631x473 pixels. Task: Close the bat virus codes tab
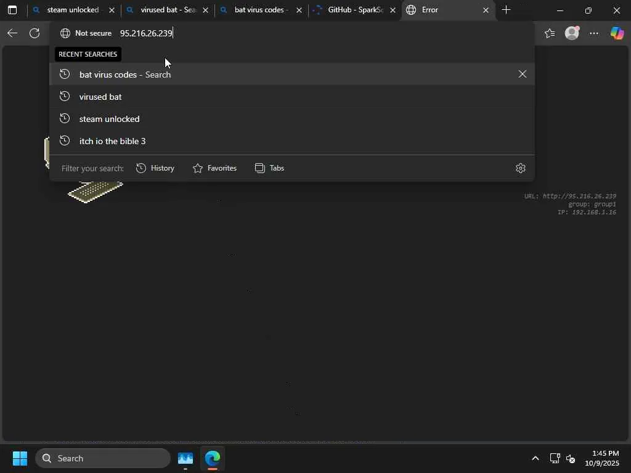point(299,10)
